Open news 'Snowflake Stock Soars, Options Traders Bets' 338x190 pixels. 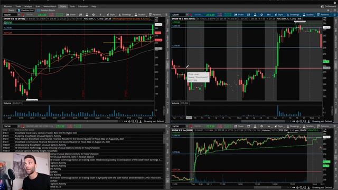pyautogui.click(x=46, y=133)
